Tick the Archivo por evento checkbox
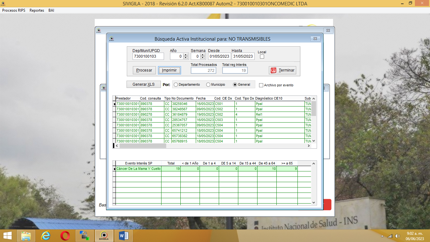Viewport: 430px width, 242px height. [x=261, y=85]
